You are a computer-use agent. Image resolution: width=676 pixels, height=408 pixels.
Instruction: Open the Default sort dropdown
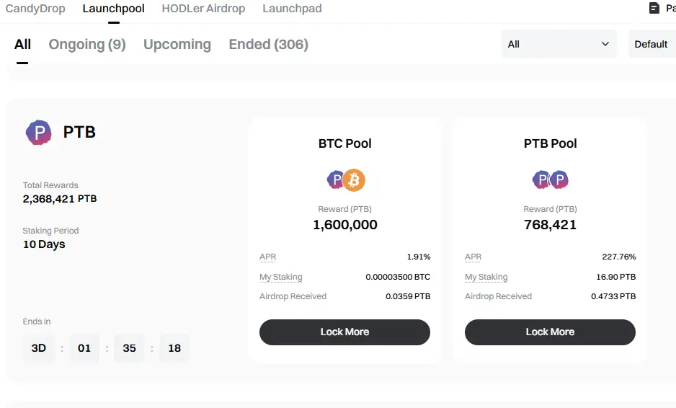[652, 44]
